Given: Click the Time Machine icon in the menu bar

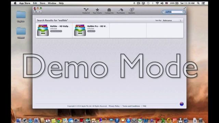Looking at the screenshot, I should (148, 3).
